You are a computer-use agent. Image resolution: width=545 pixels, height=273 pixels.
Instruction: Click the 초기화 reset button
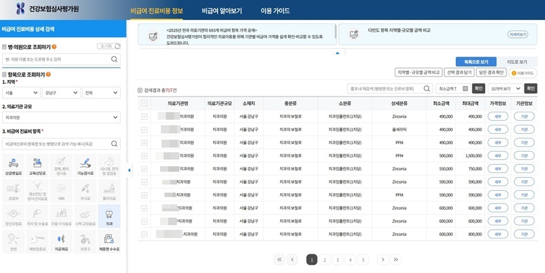coord(108,46)
